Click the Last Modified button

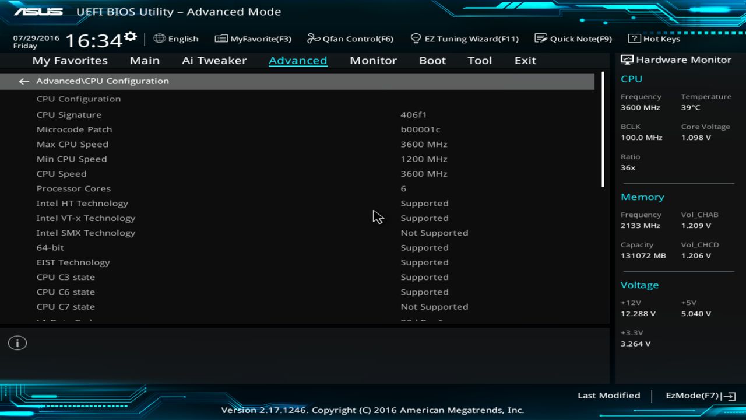pyautogui.click(x=608, y=395)
